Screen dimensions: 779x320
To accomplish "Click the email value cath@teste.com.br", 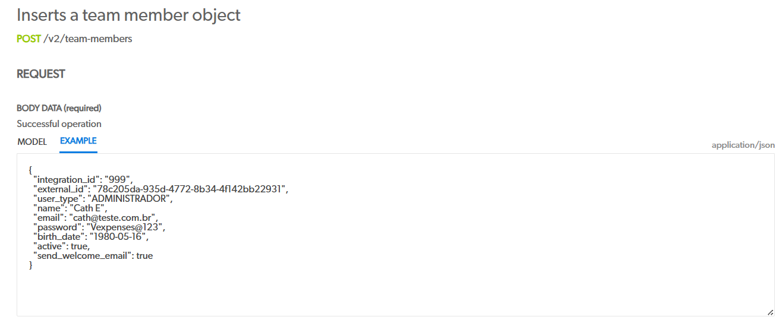I will tap(121, 218).
